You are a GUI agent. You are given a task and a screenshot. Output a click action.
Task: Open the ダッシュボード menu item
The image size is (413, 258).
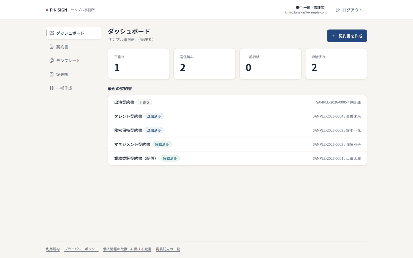(x=74, y=33)
